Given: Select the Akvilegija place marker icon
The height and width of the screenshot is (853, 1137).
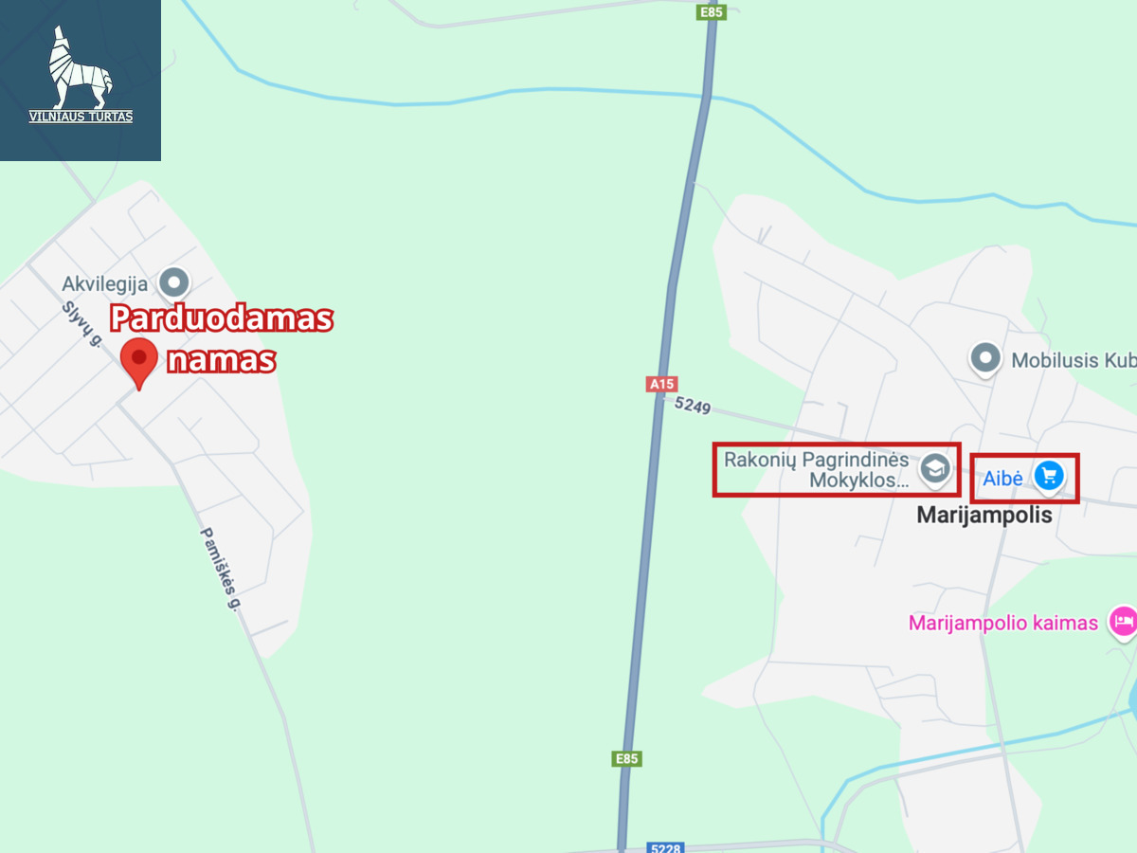Looking at the screenshot, I should [174, 281].
